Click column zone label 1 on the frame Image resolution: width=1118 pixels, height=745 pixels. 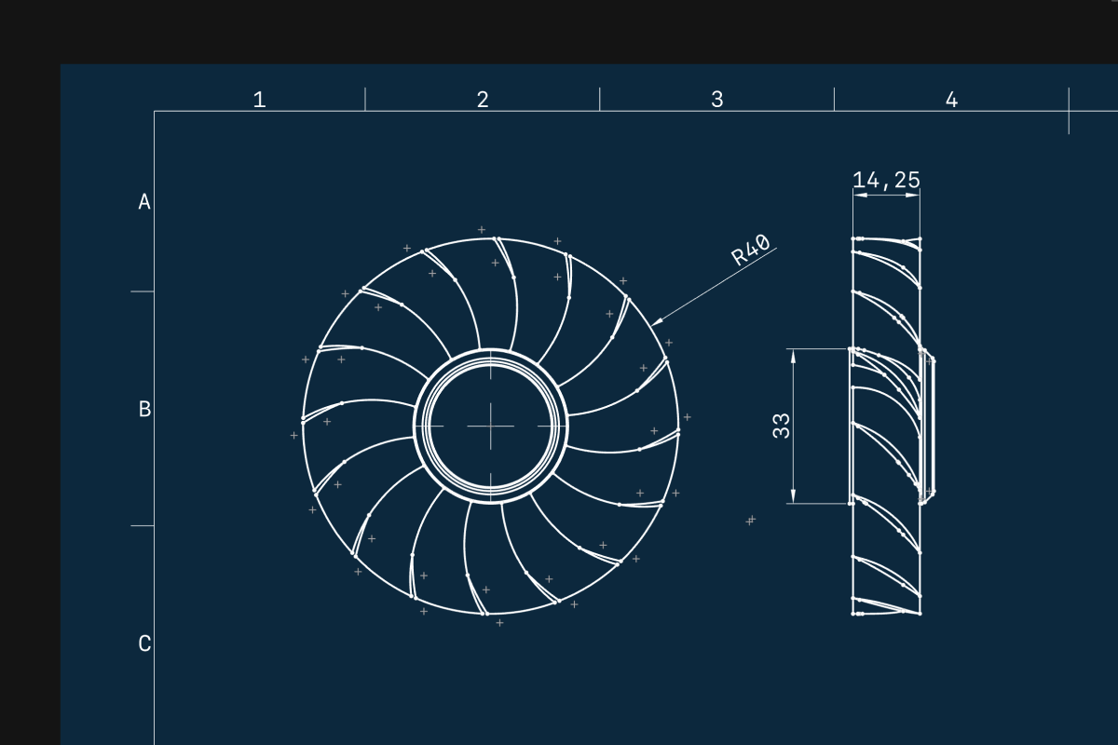(x=260, y=100)
